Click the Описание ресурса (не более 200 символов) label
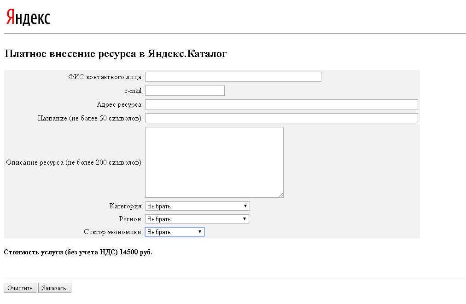This screenshot has height=304, width=466. 73,162
